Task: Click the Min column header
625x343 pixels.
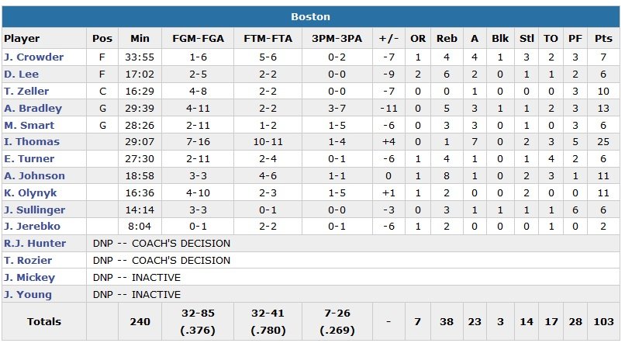Action: pos(140,38)
